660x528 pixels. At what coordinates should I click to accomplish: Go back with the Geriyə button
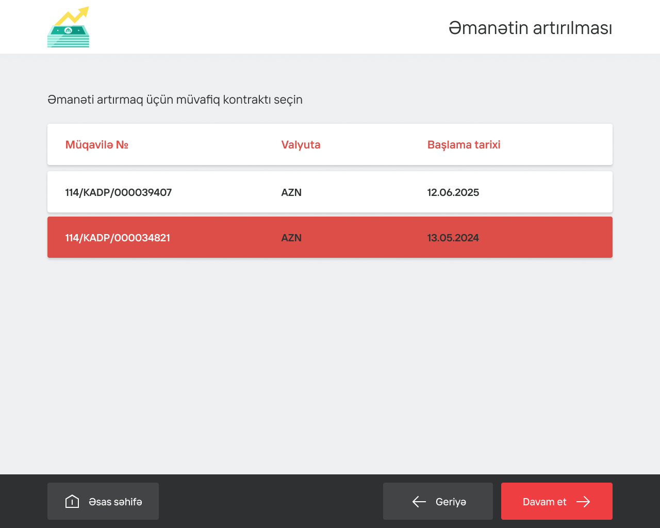(x=438, y=501)
